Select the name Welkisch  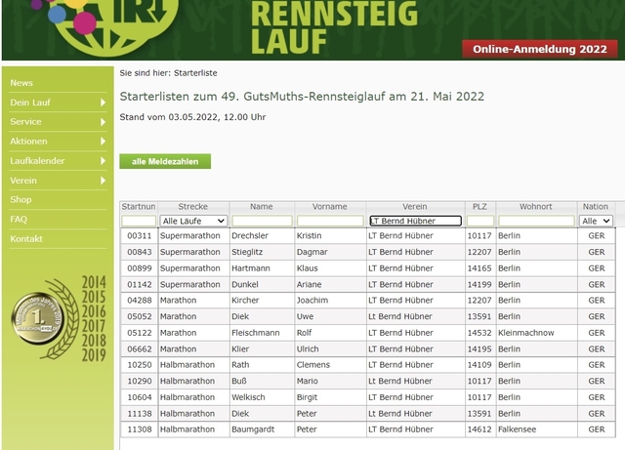[x=248, y=397]
